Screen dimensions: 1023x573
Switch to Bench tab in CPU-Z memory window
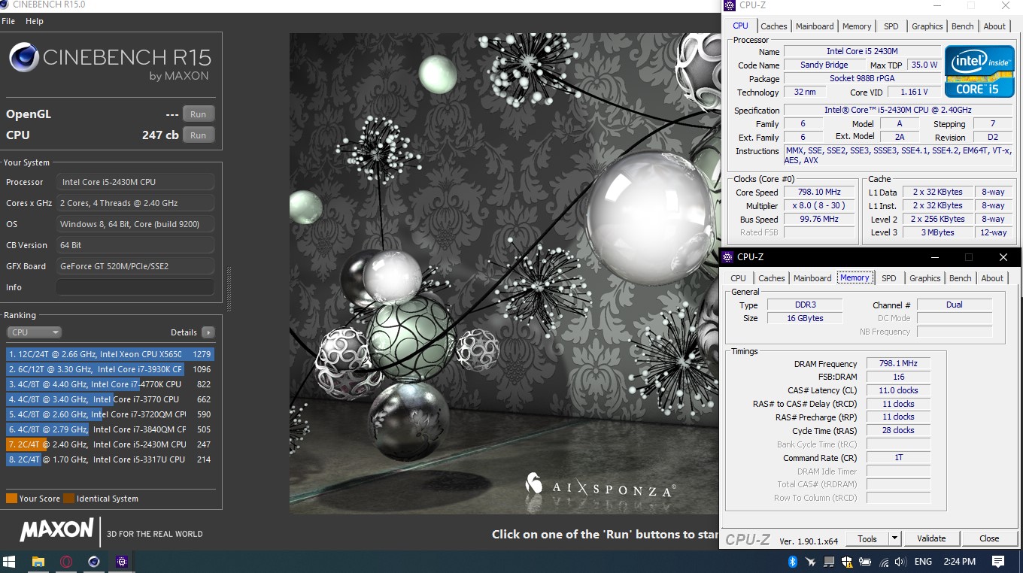click(x=961, y=278)
